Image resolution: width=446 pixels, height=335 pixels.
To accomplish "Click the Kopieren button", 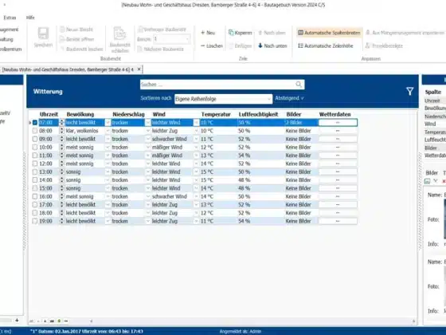I will pos(241,33).
